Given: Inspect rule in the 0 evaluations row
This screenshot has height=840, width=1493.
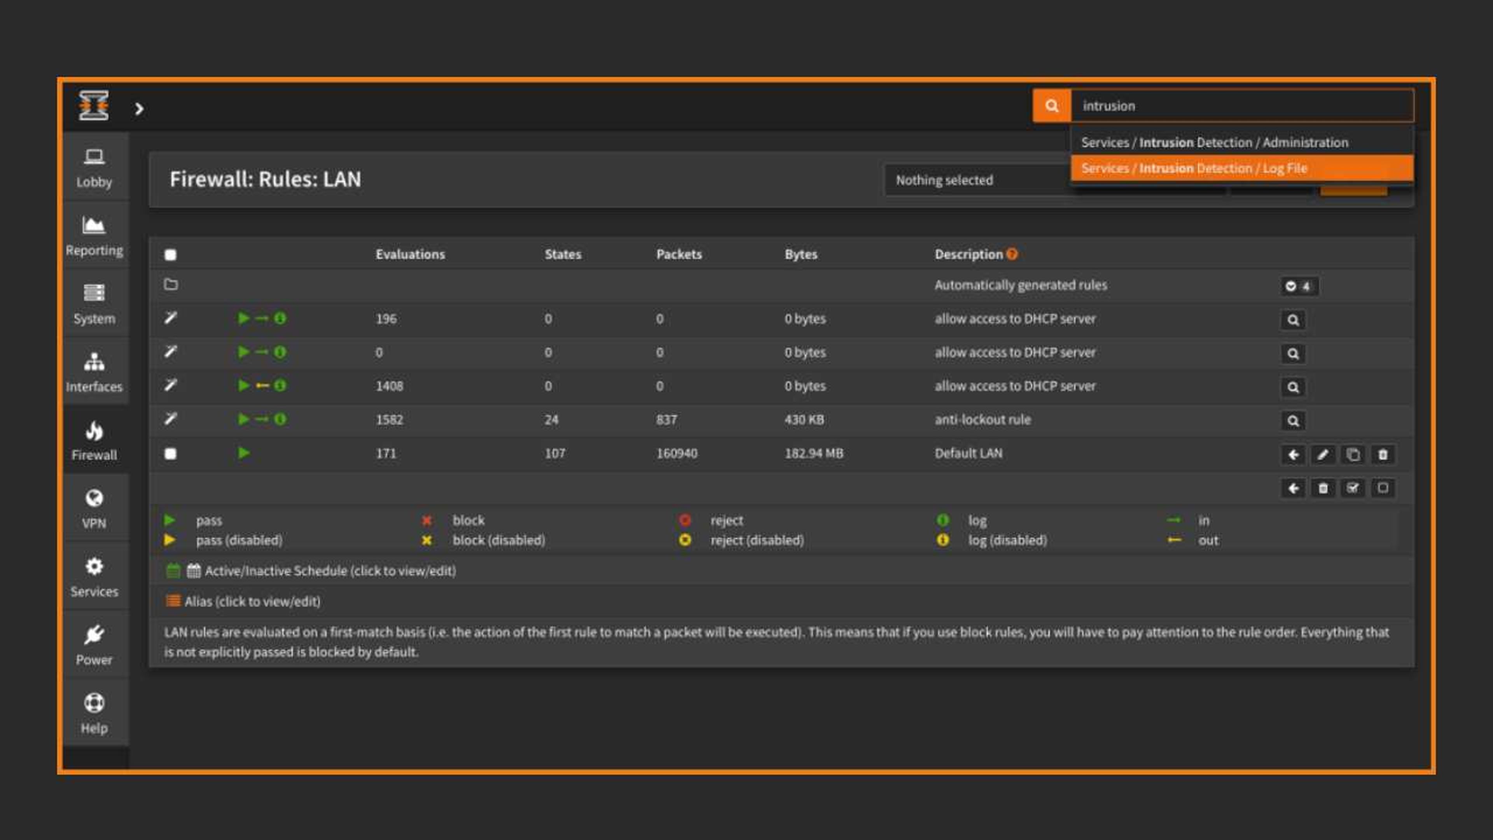Looking at the screenshot, I should [x=1293, y=353].
